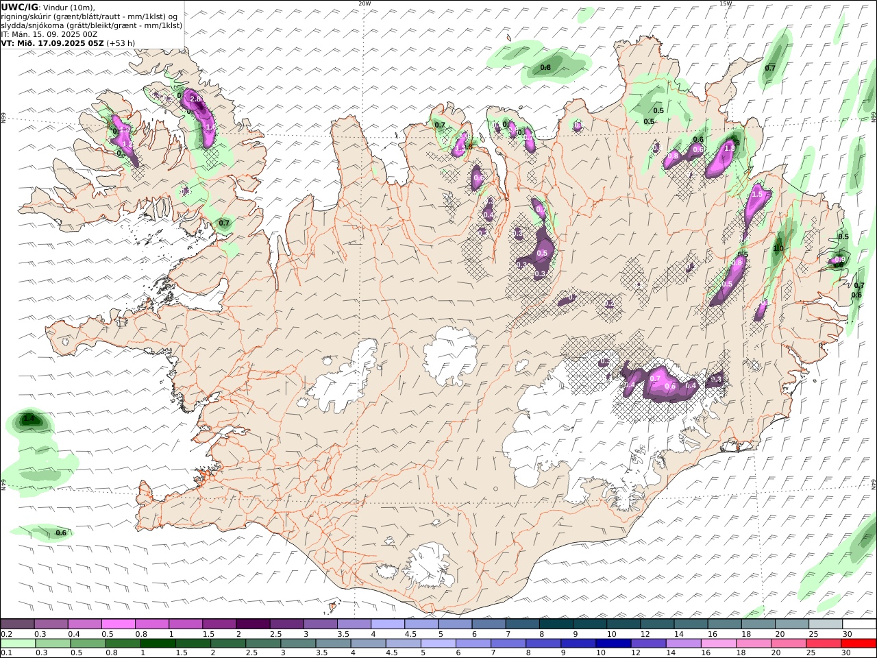Click the 20W longitude label on the top edge
877x658 pixels.
tap(365, 3)
